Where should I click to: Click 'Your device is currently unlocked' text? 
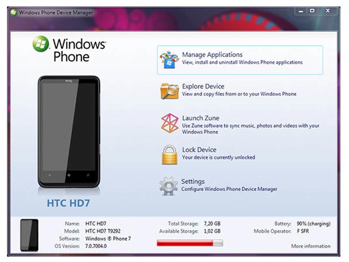(219, 157)
